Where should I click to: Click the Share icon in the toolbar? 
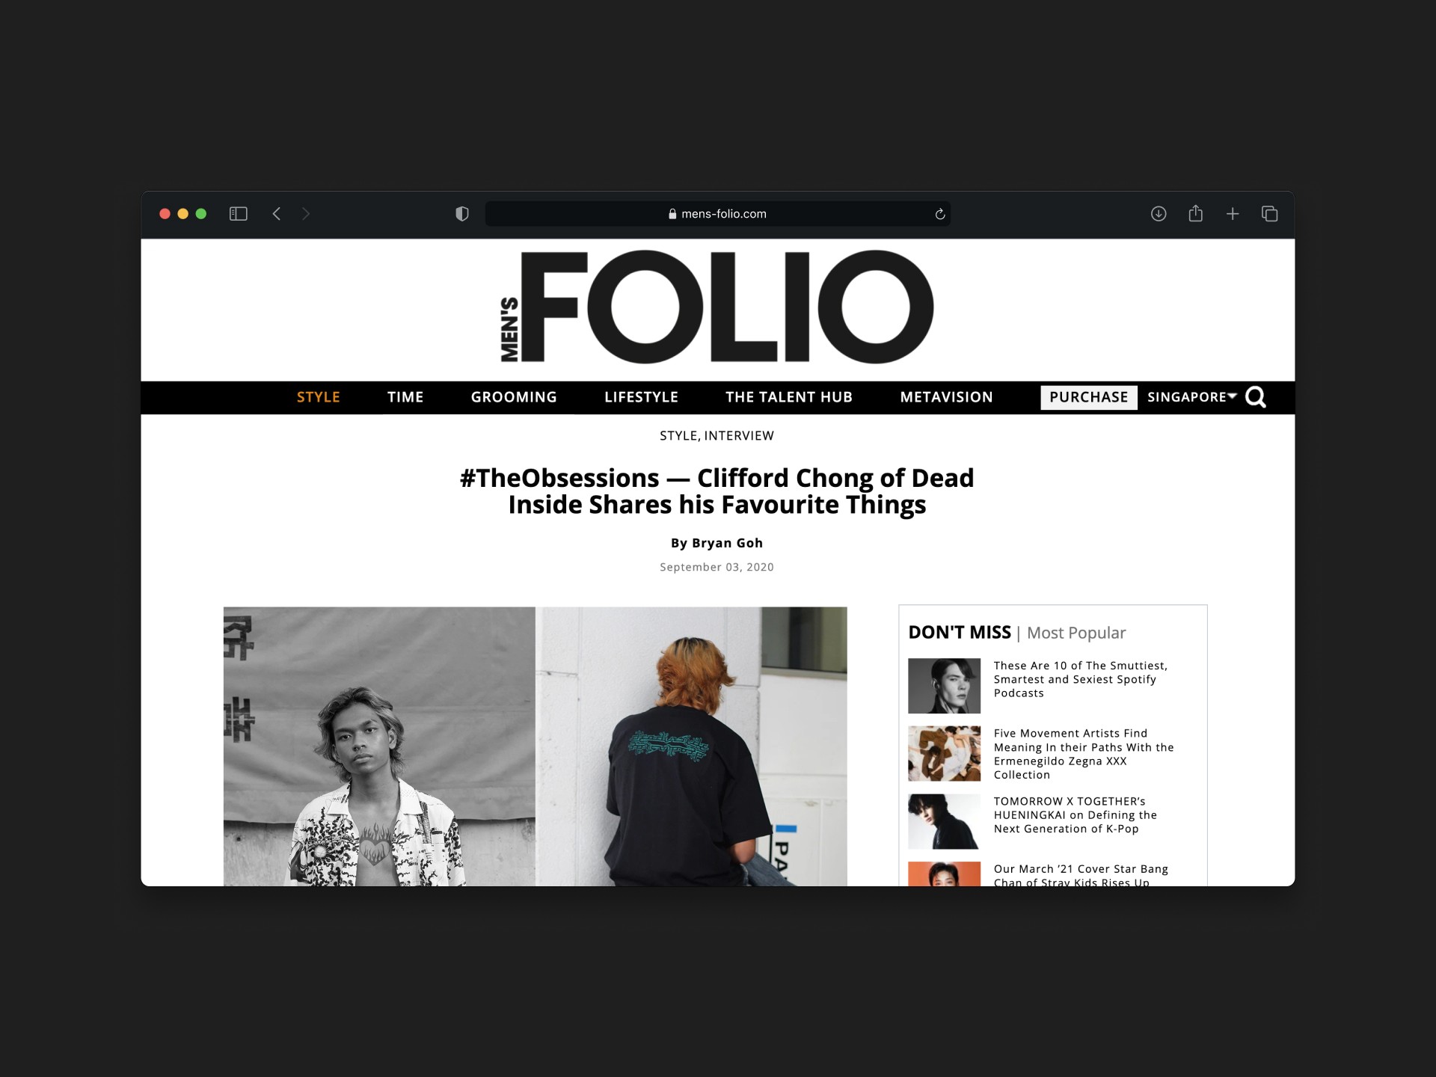pyautogui.click(x=1196, y=213)
